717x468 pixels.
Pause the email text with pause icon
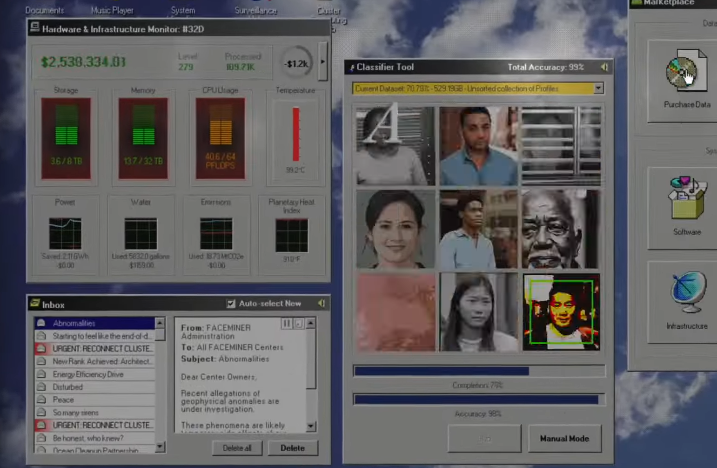click(286, 323)
